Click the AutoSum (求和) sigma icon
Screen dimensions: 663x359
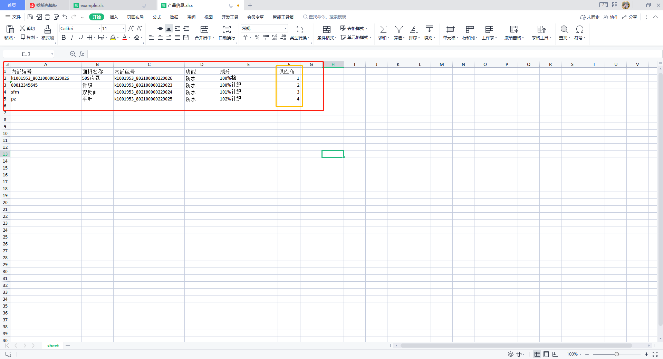click(383, 30)
